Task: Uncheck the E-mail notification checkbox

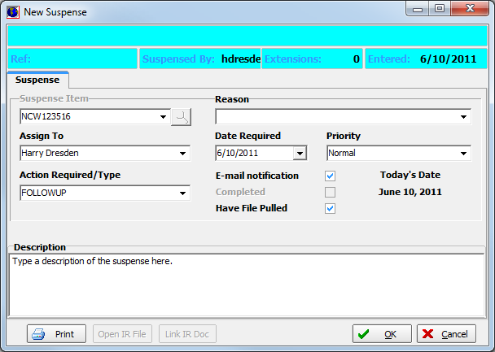Action: tap(331, 176)
